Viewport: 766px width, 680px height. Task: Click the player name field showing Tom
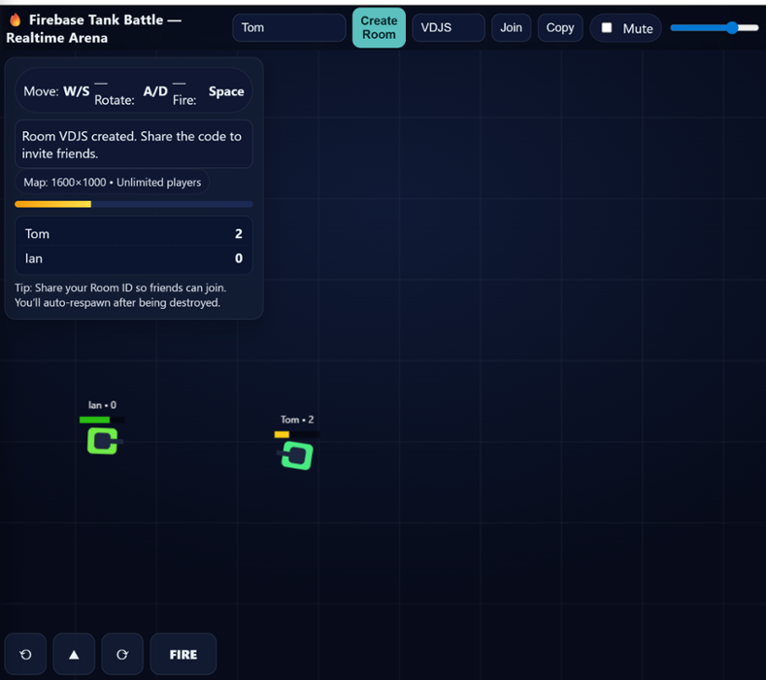tap(289, 27)
